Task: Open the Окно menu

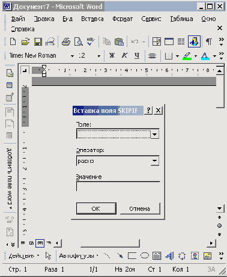Action: coord(208,19)
